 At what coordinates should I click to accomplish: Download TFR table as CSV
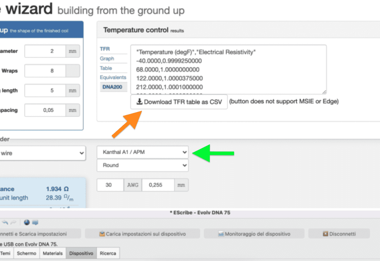pyautogui.click(x=179, y=102)
